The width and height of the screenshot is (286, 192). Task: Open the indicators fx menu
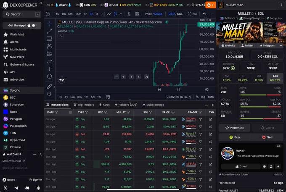coord(129,14)
